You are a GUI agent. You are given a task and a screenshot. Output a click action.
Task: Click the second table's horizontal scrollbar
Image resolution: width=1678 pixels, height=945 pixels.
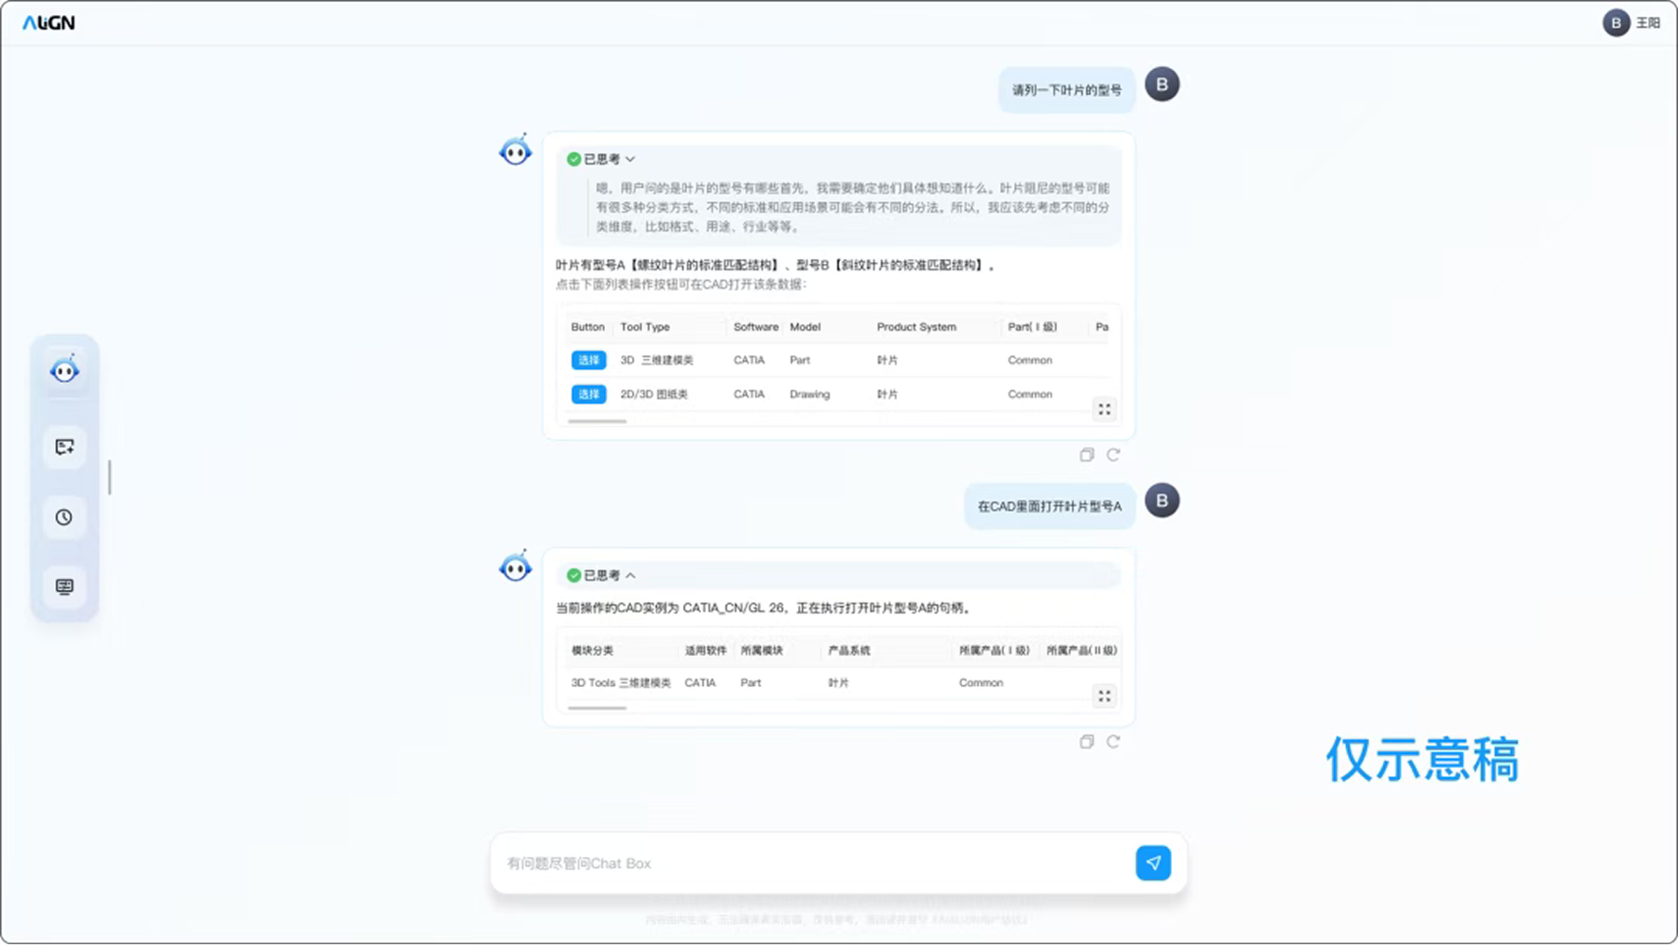coord(598,708)
